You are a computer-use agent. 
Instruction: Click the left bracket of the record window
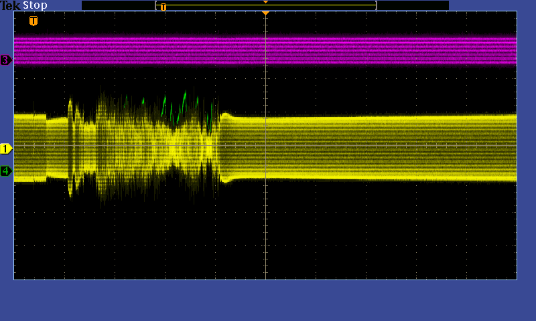click(x=156, y=5)
